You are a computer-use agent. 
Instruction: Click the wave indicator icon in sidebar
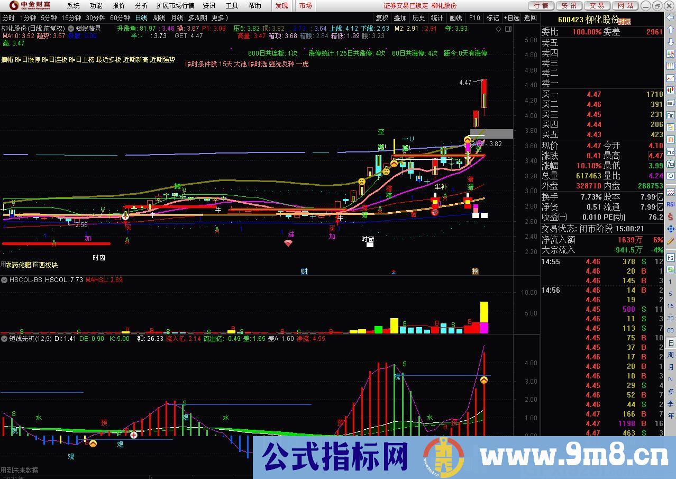coord(670,192)
